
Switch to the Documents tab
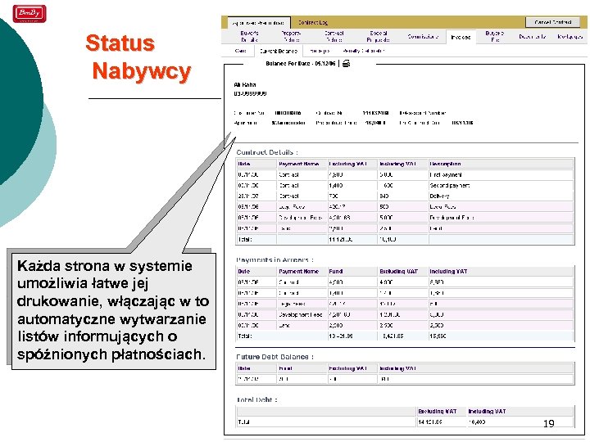coord(532,37)
